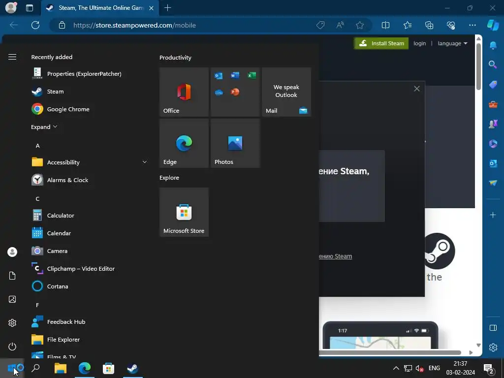Open the Steam language dropdown
This screenshot has height=378, width=504.
coord(453,43)
